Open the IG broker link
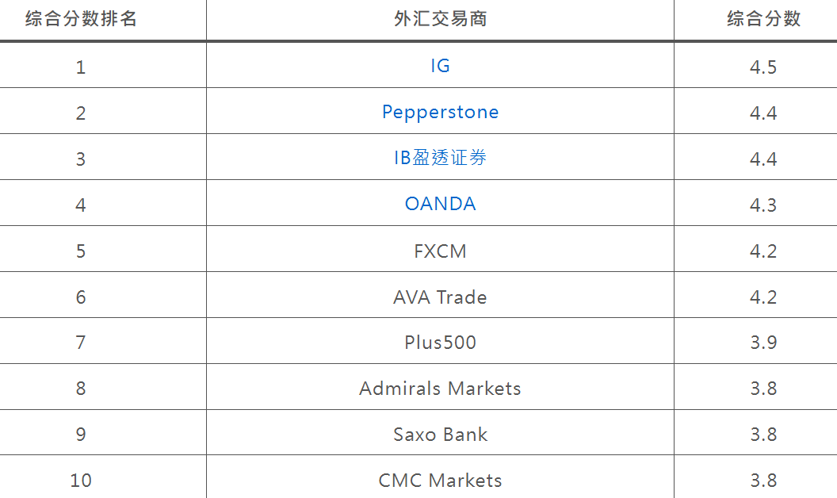The image size is (837, 498). 440,66
